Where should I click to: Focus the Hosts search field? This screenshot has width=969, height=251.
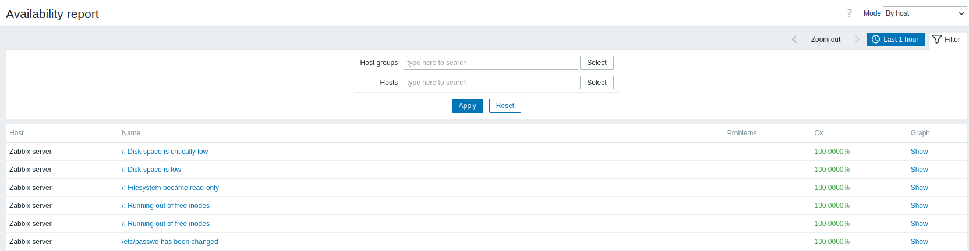(x=491, y=83)
